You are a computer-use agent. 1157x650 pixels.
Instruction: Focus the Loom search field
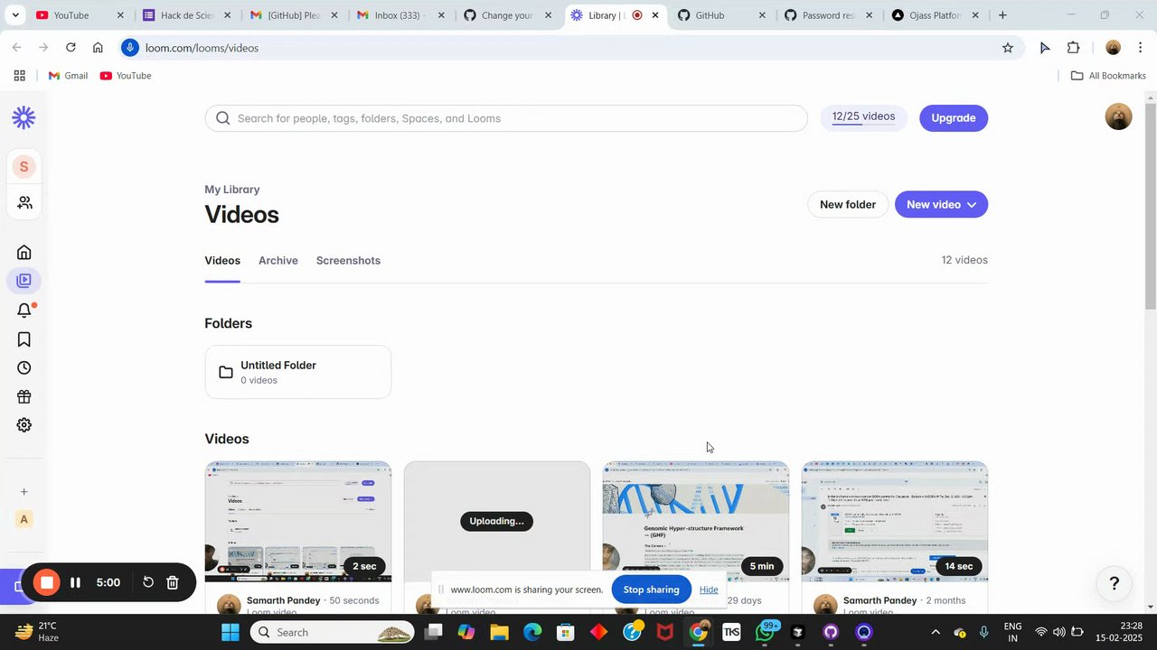(506, 118)
